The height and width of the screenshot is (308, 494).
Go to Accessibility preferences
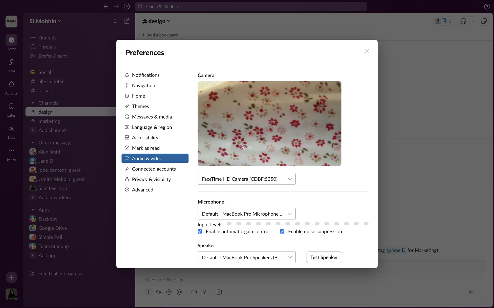[x=145, y=138]
